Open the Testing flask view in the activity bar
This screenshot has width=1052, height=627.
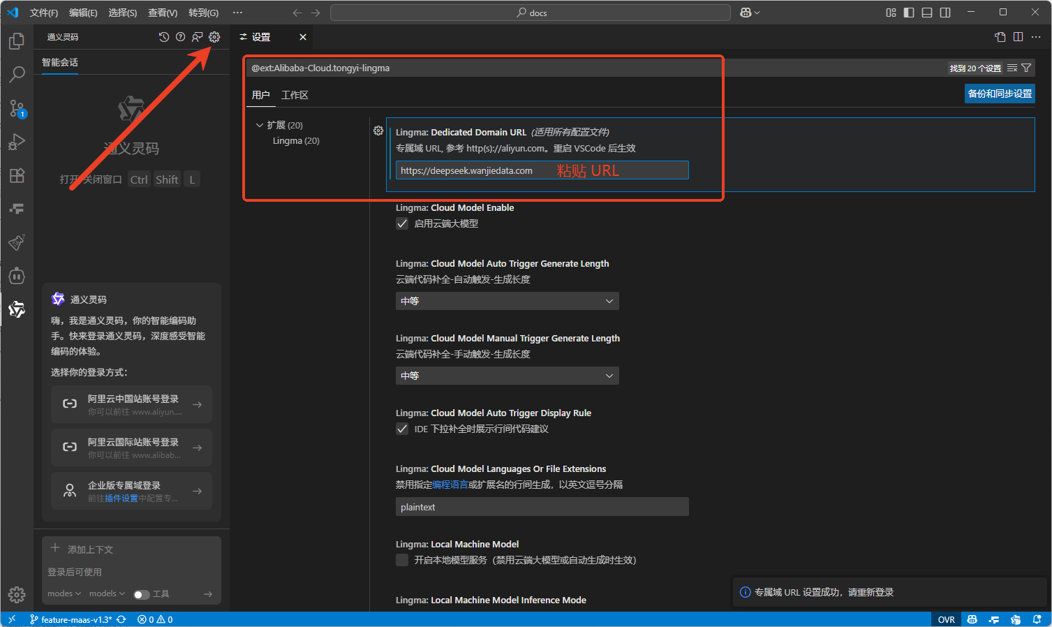click(x=17, y=242)
